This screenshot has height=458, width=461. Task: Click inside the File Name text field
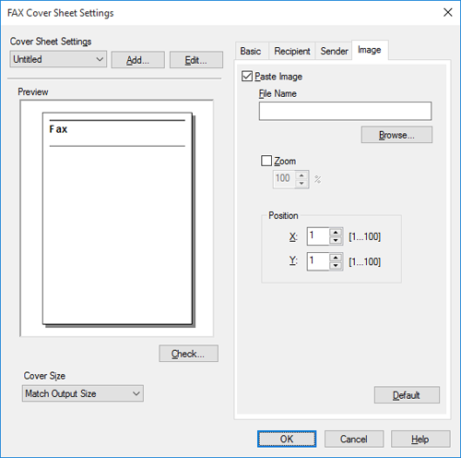pyautogui.click(x=345, y=111)
